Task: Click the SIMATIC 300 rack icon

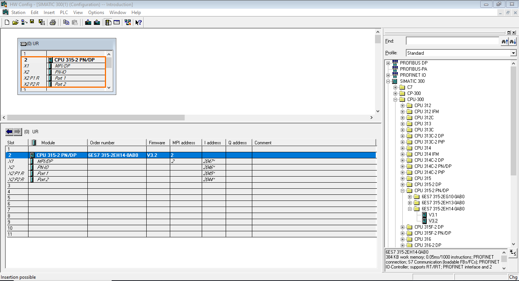Action: pyautogui.click(x=395, y=81)
